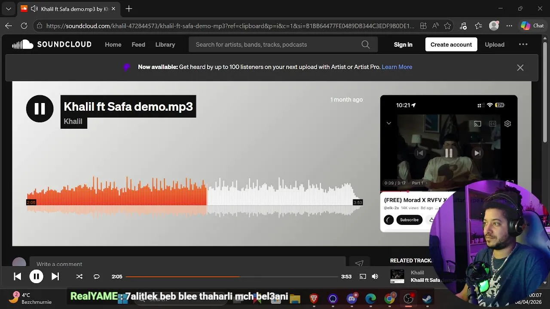Click Create account button
The width and height of the screenshot is (550, 309).
(x=451, y=45)
